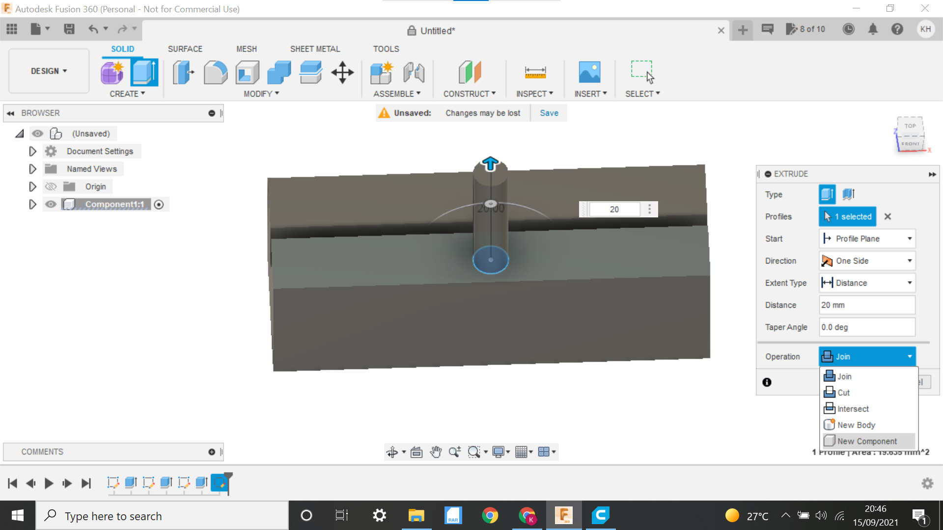Viewport: 943px width, 530px height.
Task: Expand the Document Settings tree item
Action: pos(32,151)
